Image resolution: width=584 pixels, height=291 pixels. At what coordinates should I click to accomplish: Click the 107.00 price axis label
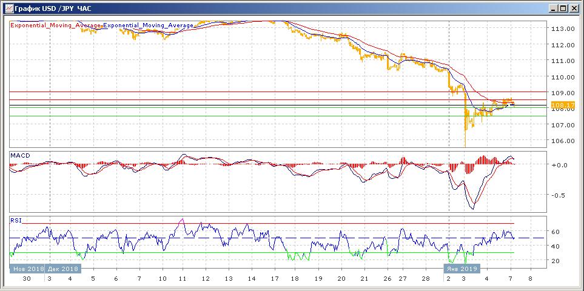(x=562, y=125)
